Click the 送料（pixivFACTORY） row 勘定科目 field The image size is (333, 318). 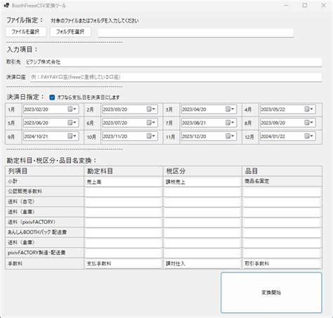coord(124,223)
